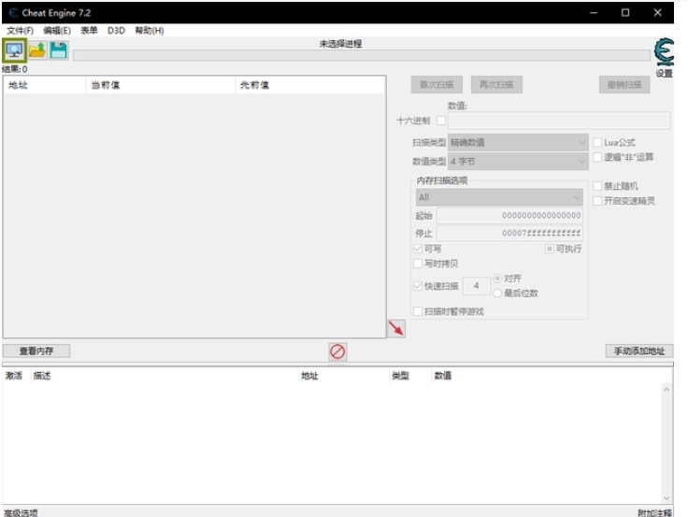The height and width of the screenshot is (517, 688).
Task: Click the 查看内存 button
Action: [36, 351]
